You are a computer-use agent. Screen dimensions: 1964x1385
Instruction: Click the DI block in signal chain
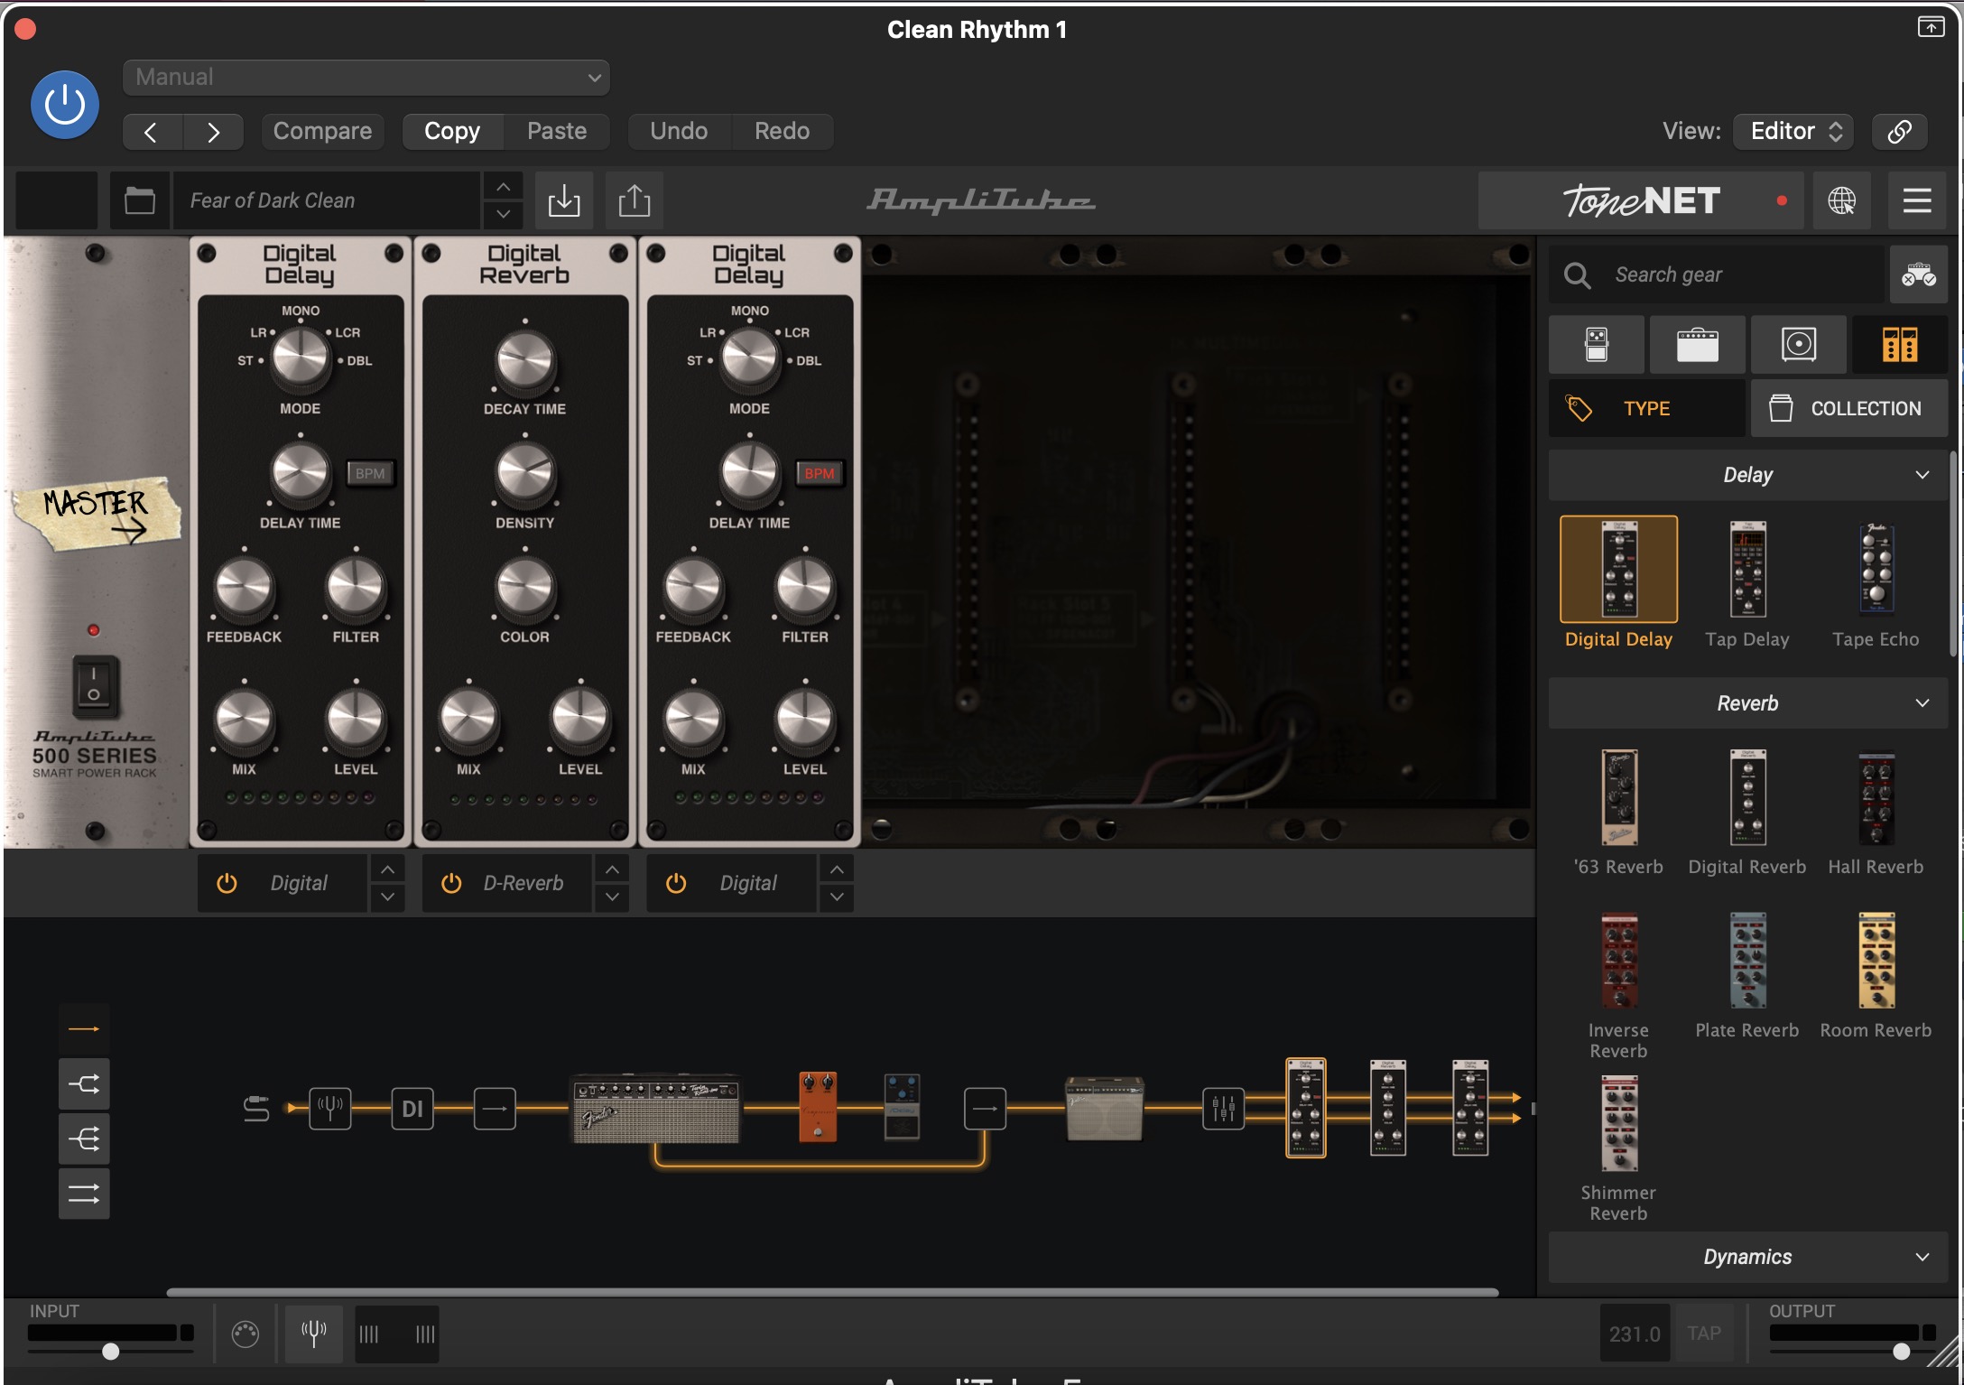point(412,1108)
